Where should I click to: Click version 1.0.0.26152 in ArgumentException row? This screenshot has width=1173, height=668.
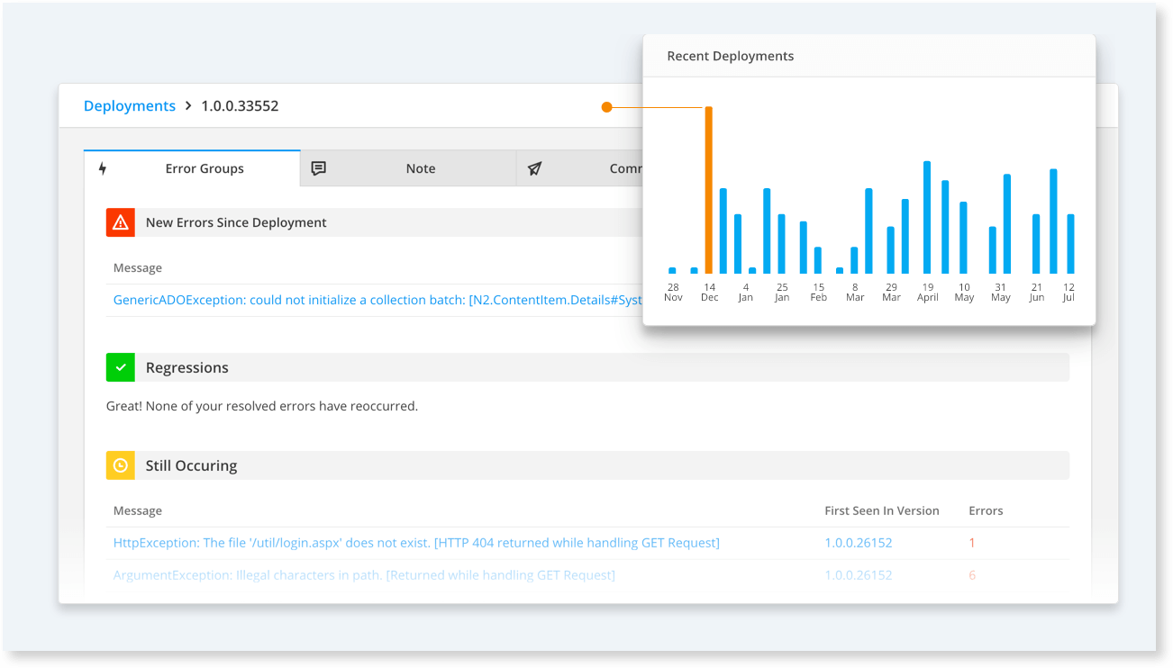(x=859, y=575)
